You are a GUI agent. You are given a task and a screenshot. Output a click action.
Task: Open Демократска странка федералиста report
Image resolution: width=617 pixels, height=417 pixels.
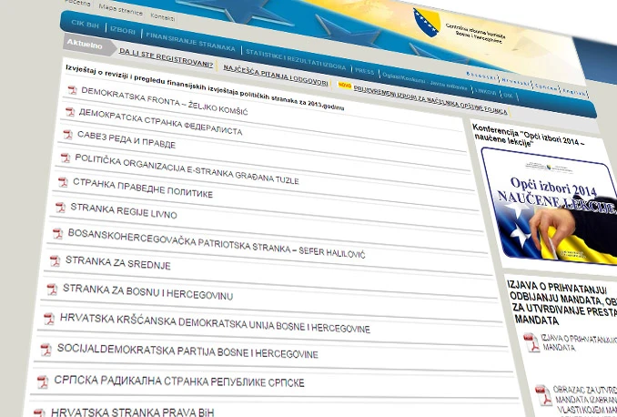(160, 122)
